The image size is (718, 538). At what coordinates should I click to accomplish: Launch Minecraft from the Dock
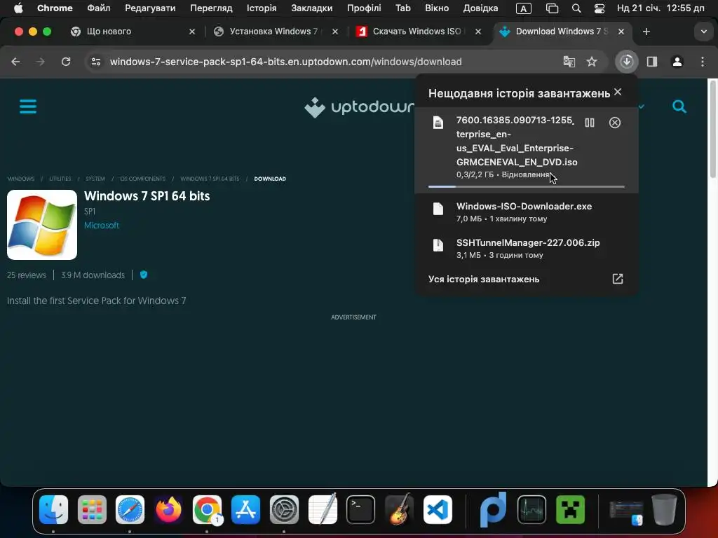570,509
